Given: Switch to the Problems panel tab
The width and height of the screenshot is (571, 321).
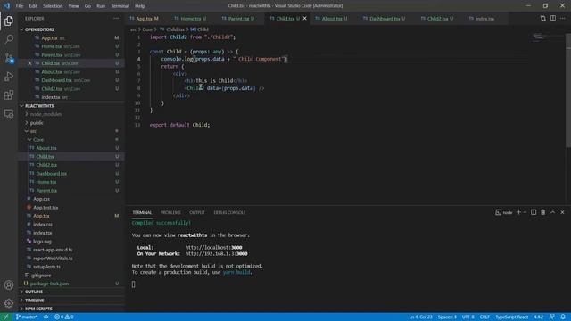Looking at the screenshot, I should tap(170, 212).
